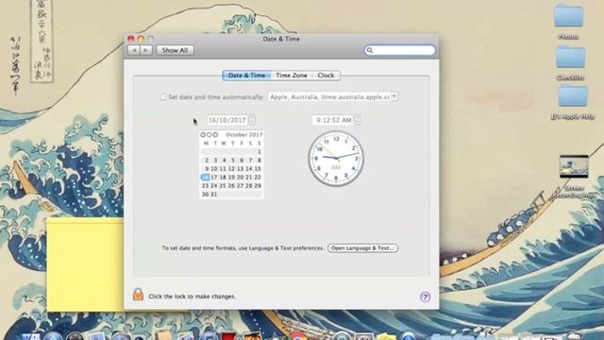Select day 22 in October calendar
Image resolution: width=604 pixels, height=340 pixels.
[x=258, y=178]
